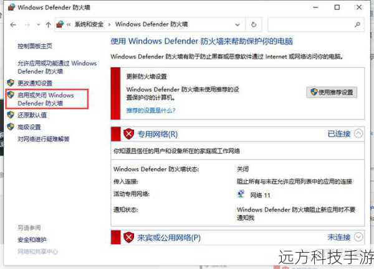Go up one level with Up arrow
The image size is (374, 269).
(x=48, y=25)
